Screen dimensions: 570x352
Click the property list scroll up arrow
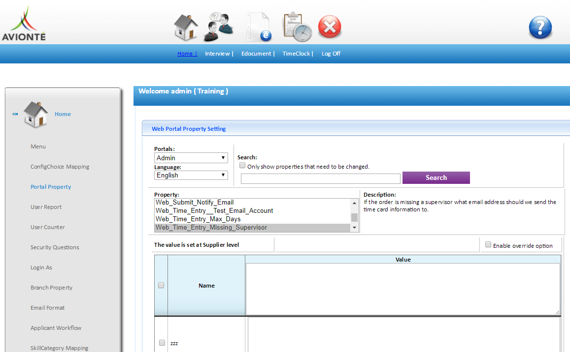coord(354,203)
